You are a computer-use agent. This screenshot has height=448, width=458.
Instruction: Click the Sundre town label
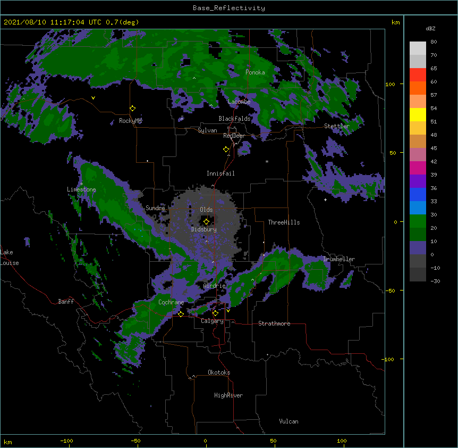coord(155,208)
